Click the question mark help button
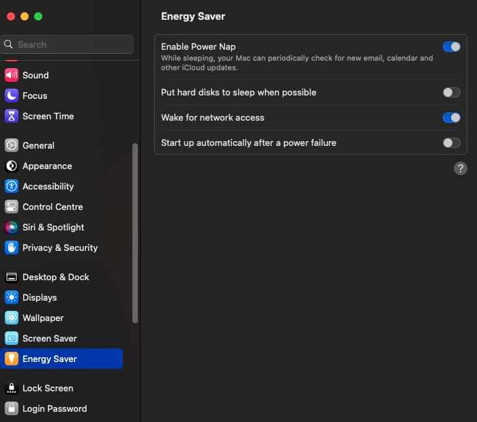The height and width of the screenshot is (422, 477). tap(461, 168)
